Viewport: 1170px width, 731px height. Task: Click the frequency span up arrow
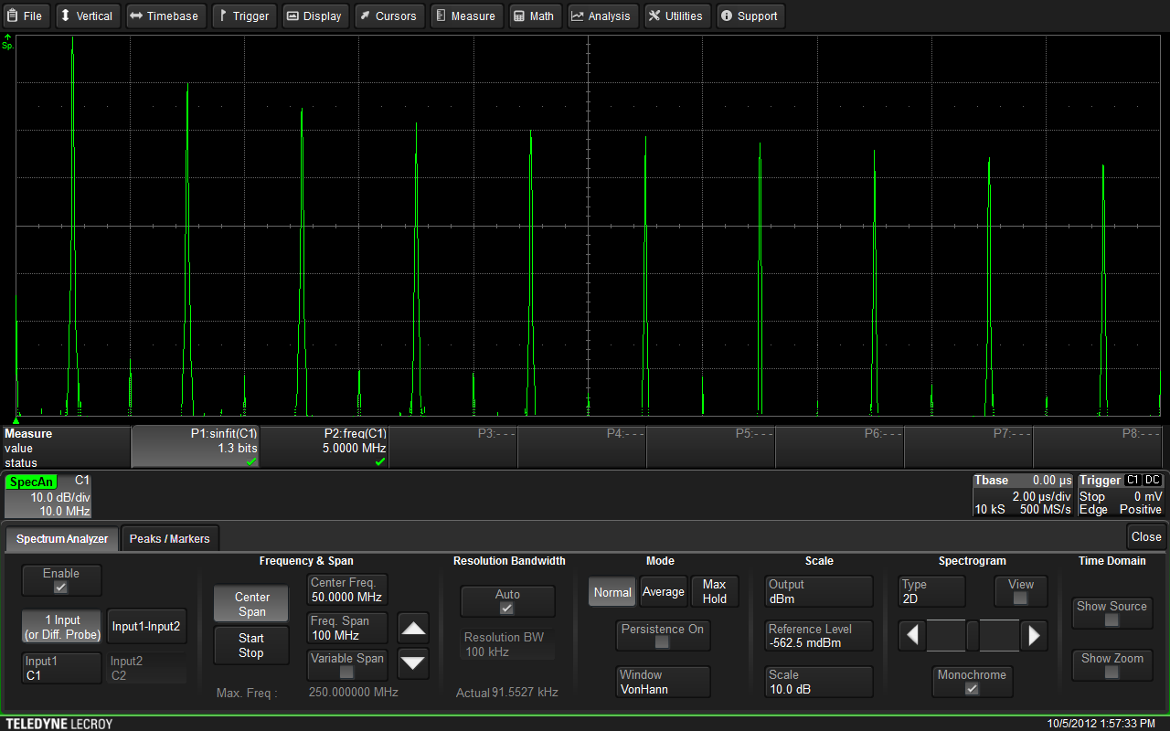(414, 629)
